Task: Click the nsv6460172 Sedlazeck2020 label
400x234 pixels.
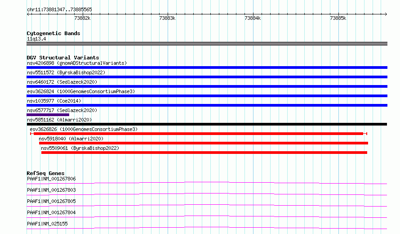Action: 62,82
